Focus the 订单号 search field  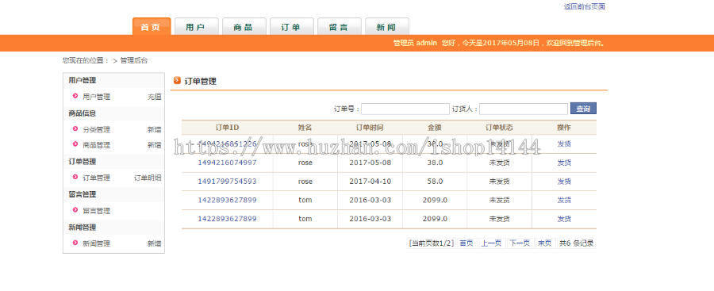coord(405,109)
